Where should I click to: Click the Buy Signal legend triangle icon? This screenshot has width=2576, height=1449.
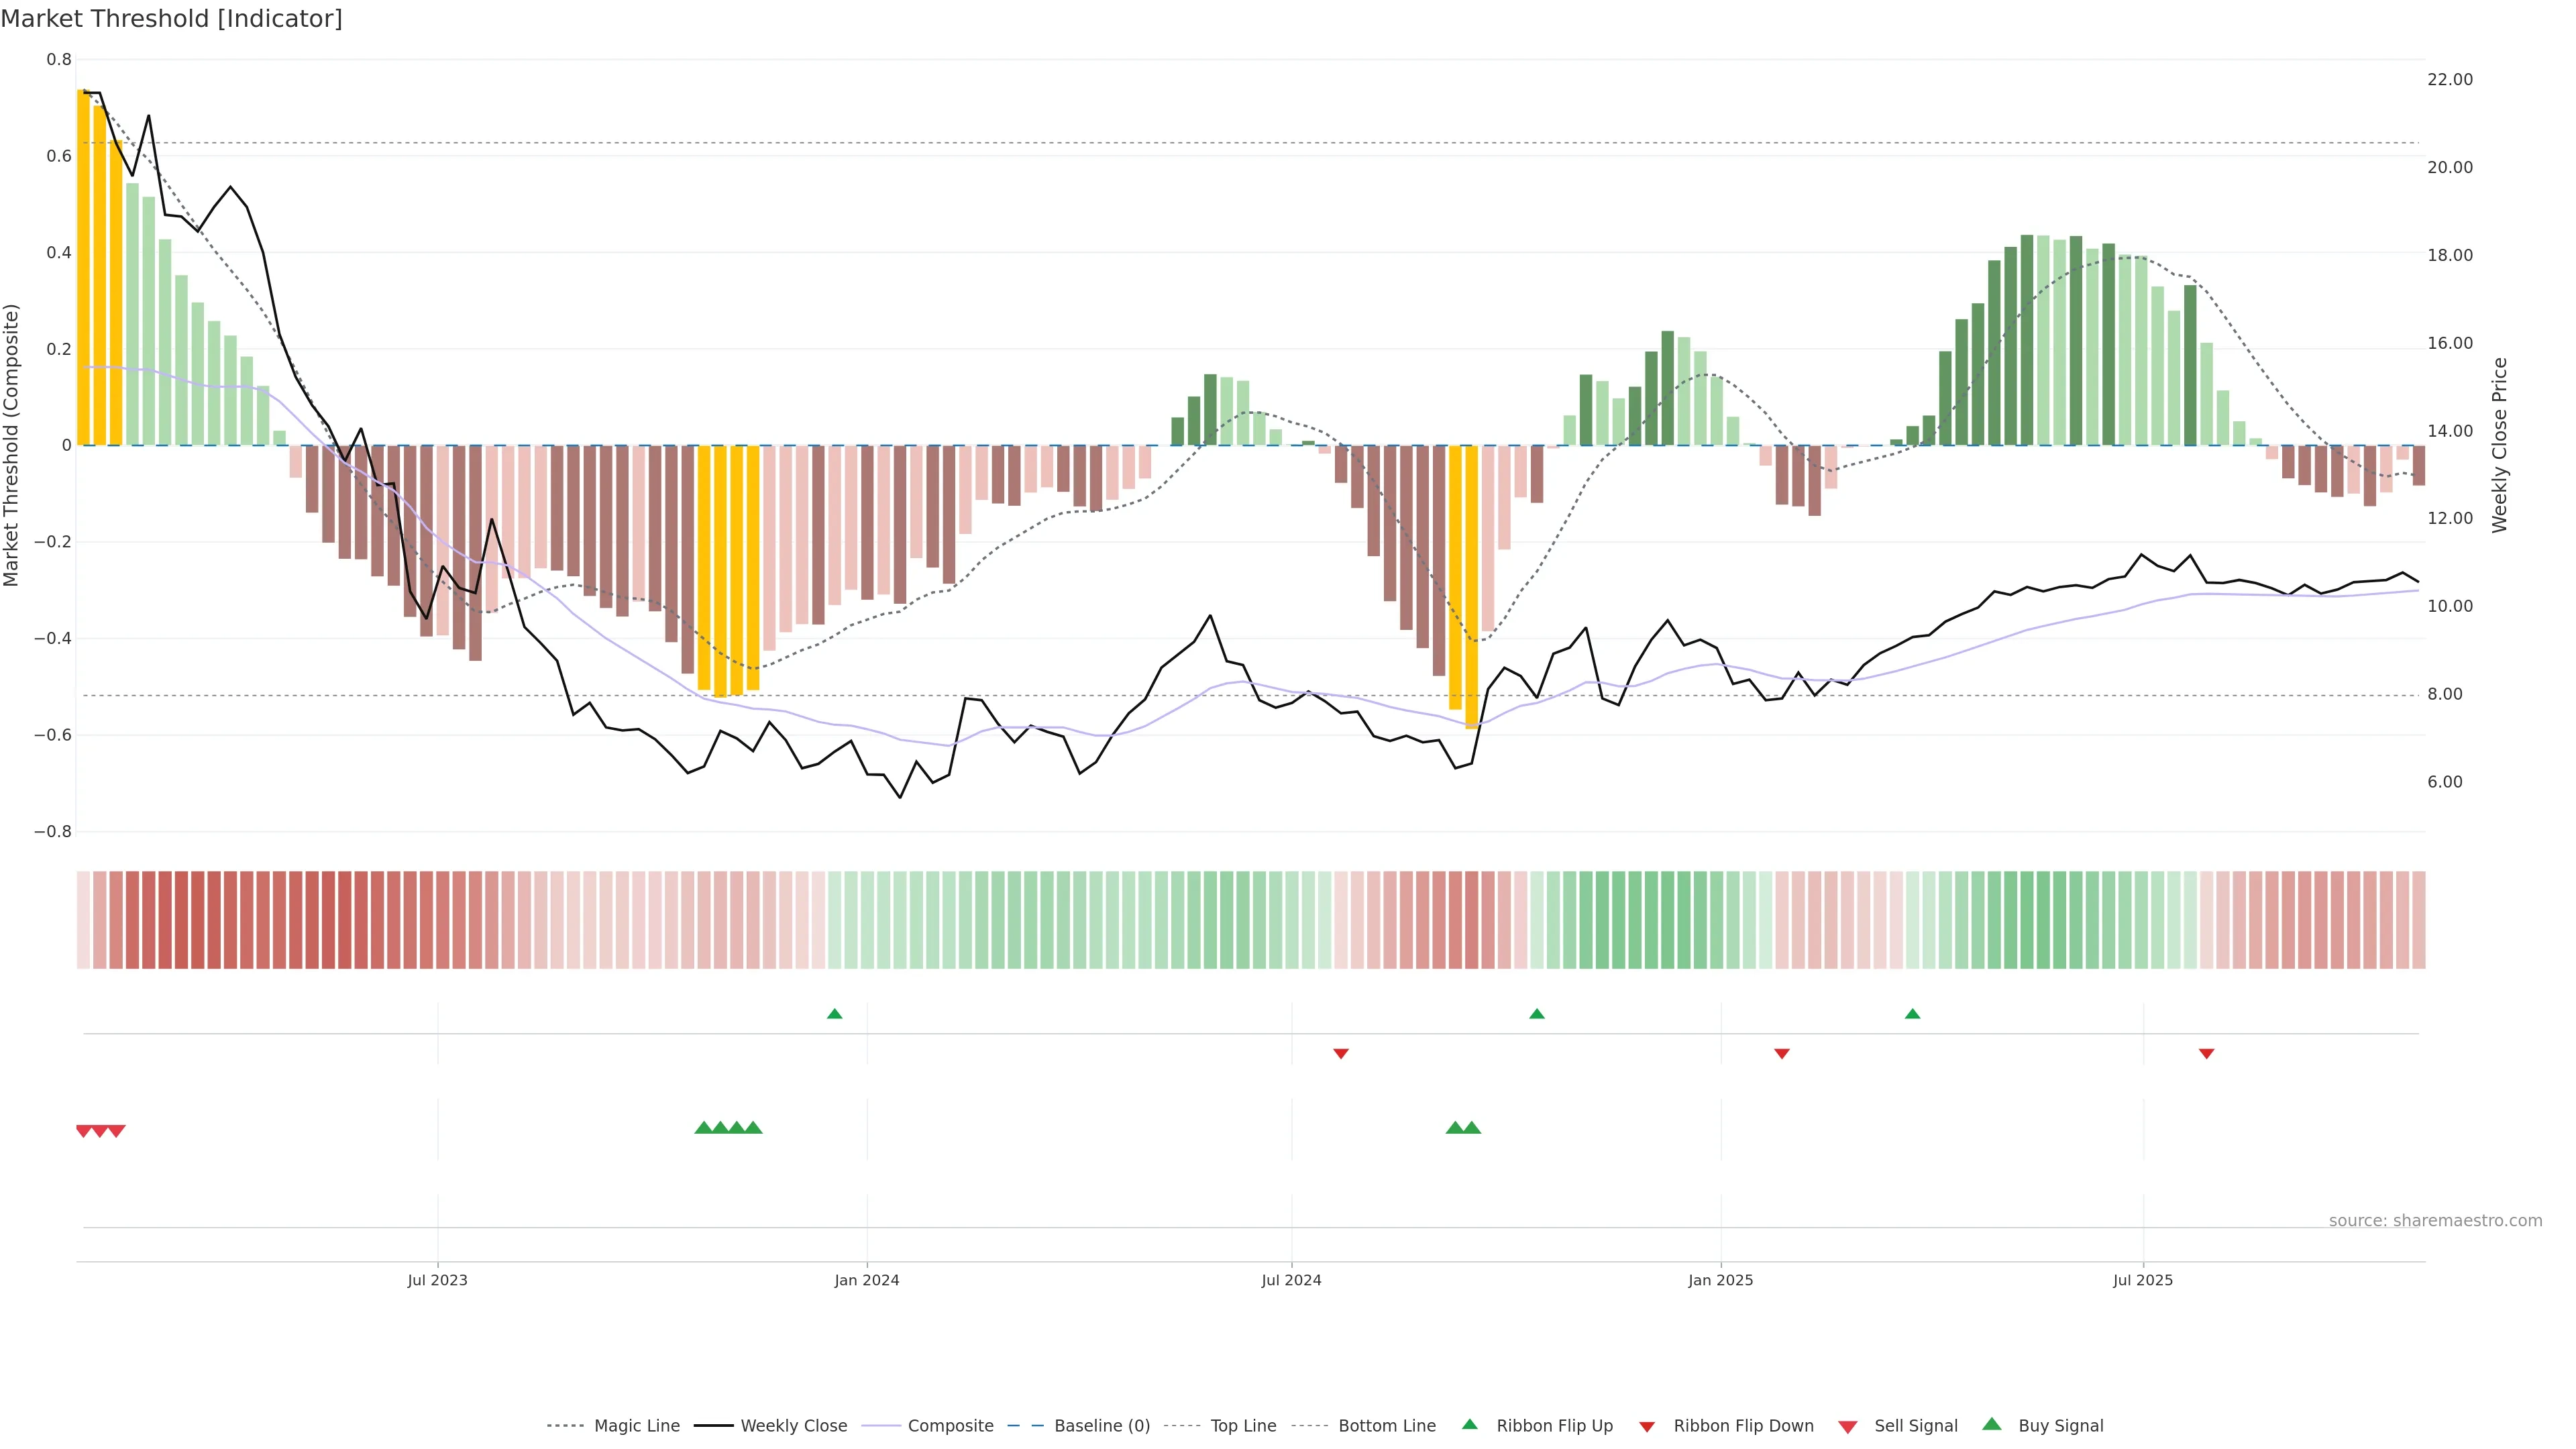[x=1991, y=1425]
